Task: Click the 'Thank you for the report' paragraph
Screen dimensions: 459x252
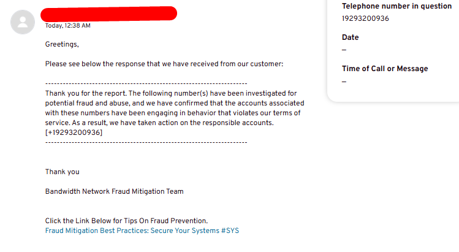Action: pyautogui.click(x=175, y=113)
